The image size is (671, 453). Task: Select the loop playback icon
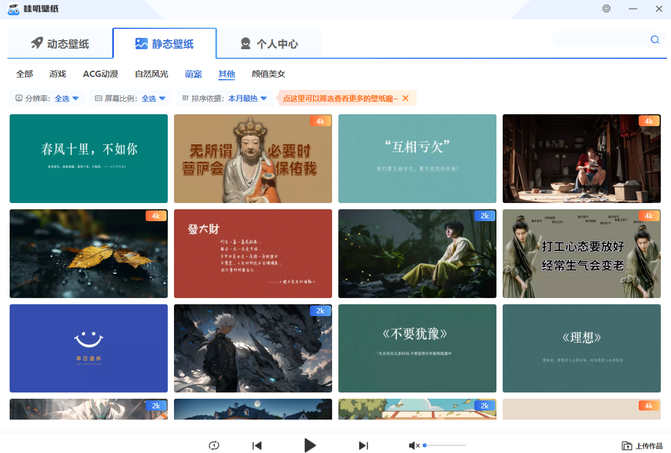(214, 445)
